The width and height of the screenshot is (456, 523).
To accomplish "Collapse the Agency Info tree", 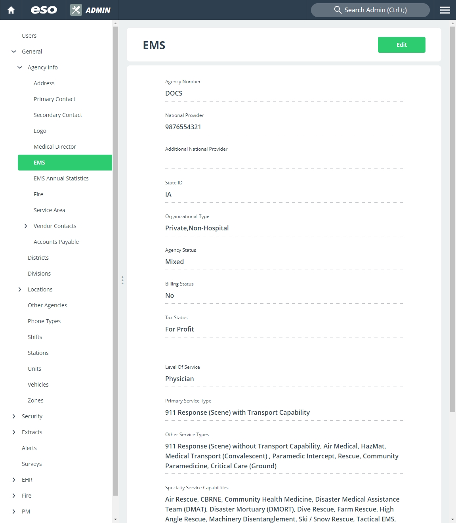I will coord(20,67).
